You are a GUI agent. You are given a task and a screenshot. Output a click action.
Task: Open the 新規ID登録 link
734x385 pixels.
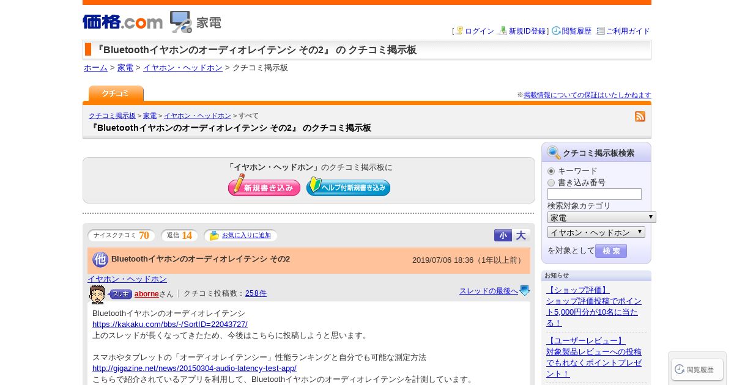(x=527, y=31)
